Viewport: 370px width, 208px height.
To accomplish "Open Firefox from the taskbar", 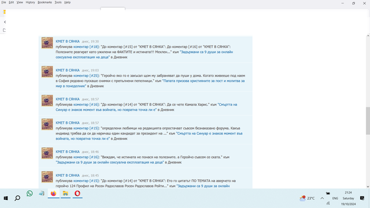I will 54,194.
